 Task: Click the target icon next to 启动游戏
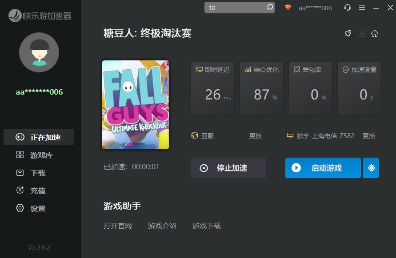click(371, 168)
